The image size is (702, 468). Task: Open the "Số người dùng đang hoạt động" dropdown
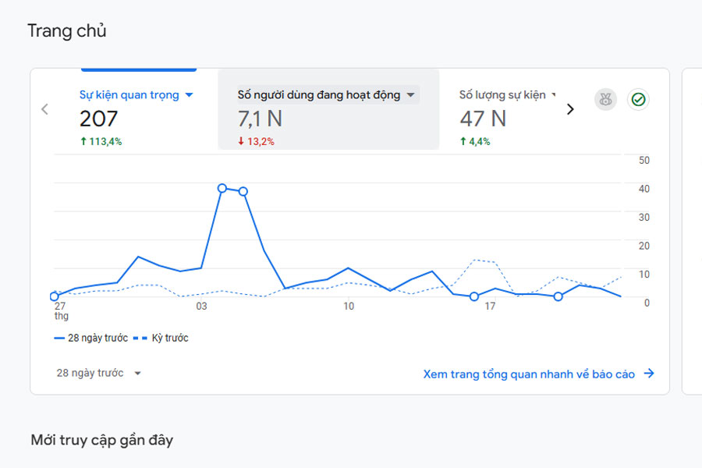pos(411,95)
